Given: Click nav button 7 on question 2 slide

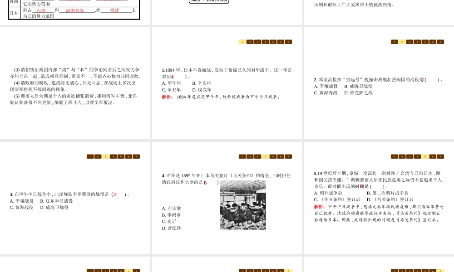Looking at the screenshot, I should (x=440, y=42).
